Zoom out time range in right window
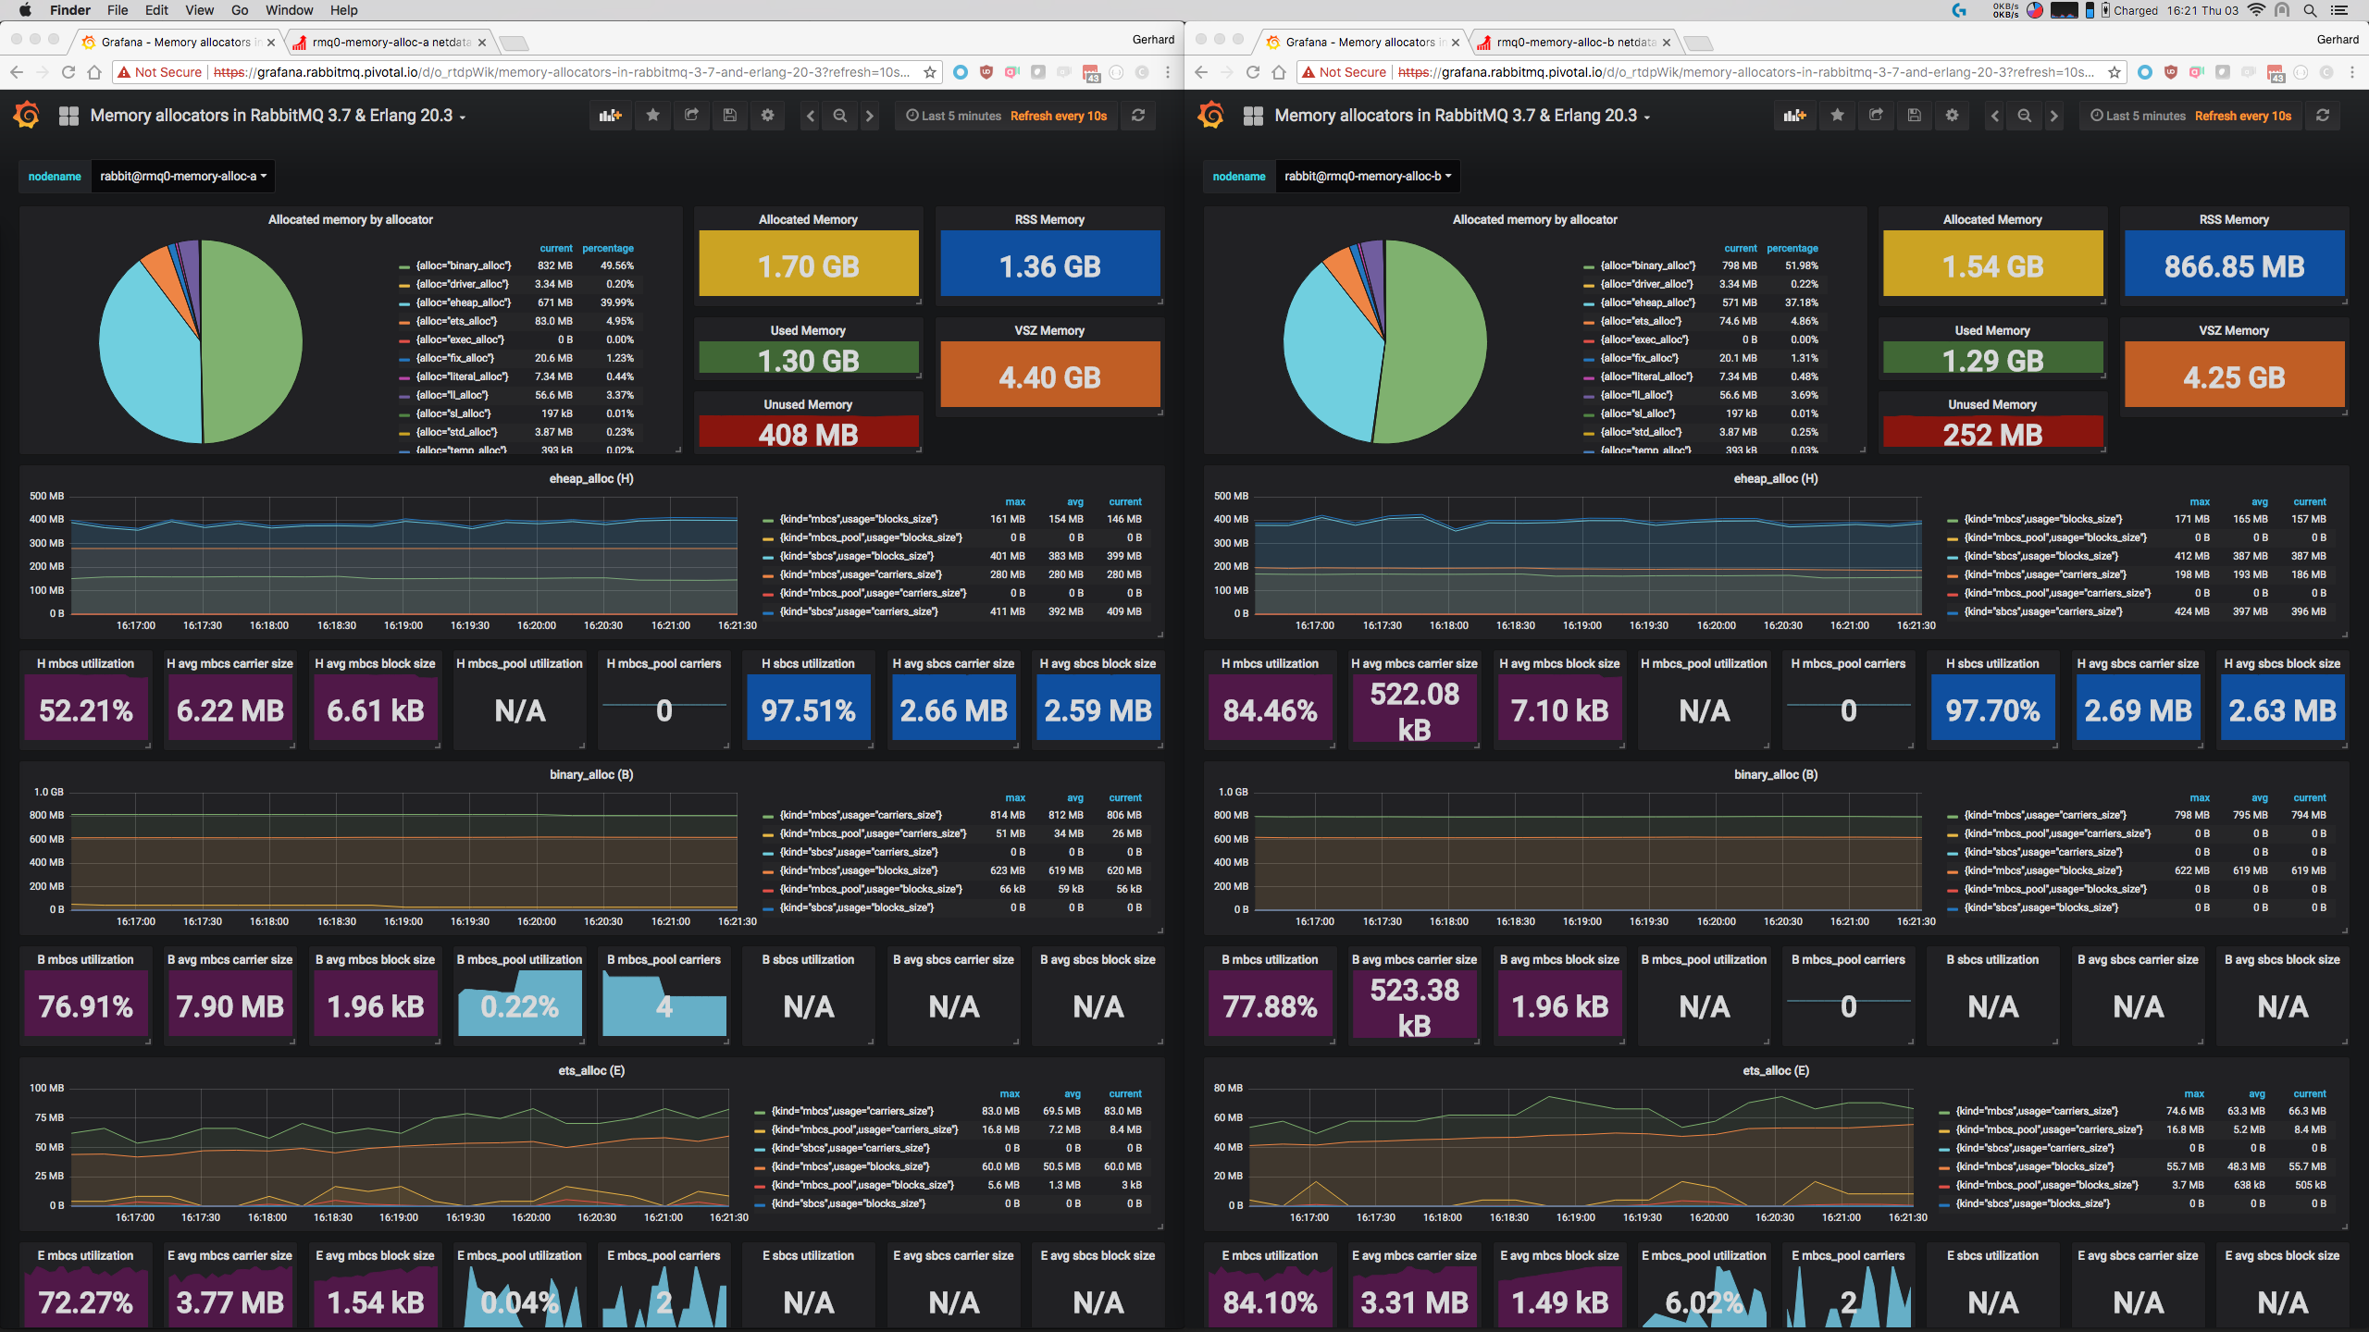Screen dimensions: 2369x1332 pyautogui.click(x=2025, y=116)
